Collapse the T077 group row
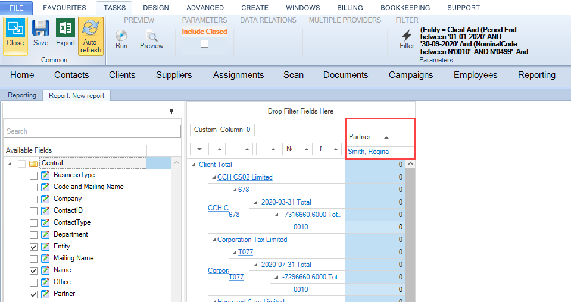The width and height of the screenshot is (571, 302). point(235,252)
